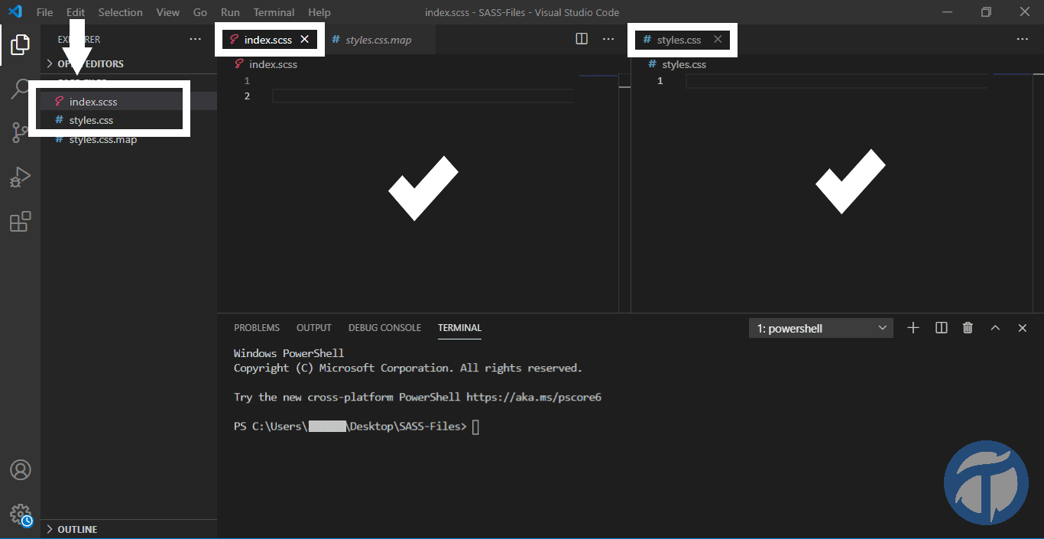
Task: Open styles.css.map in the file tree
Action: [x=128, y=139]
